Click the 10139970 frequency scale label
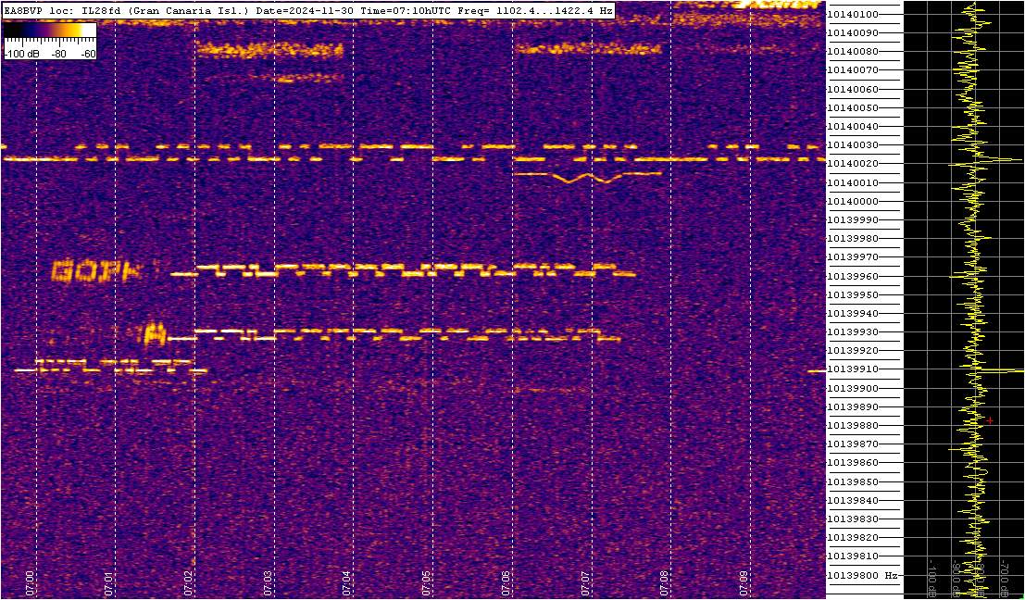 point(852,257)
